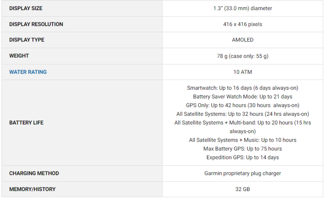This screenshot has height=199, width=325.
Task: Select the DISPLAY RESOLUTION label
Action: coord(36,24)
